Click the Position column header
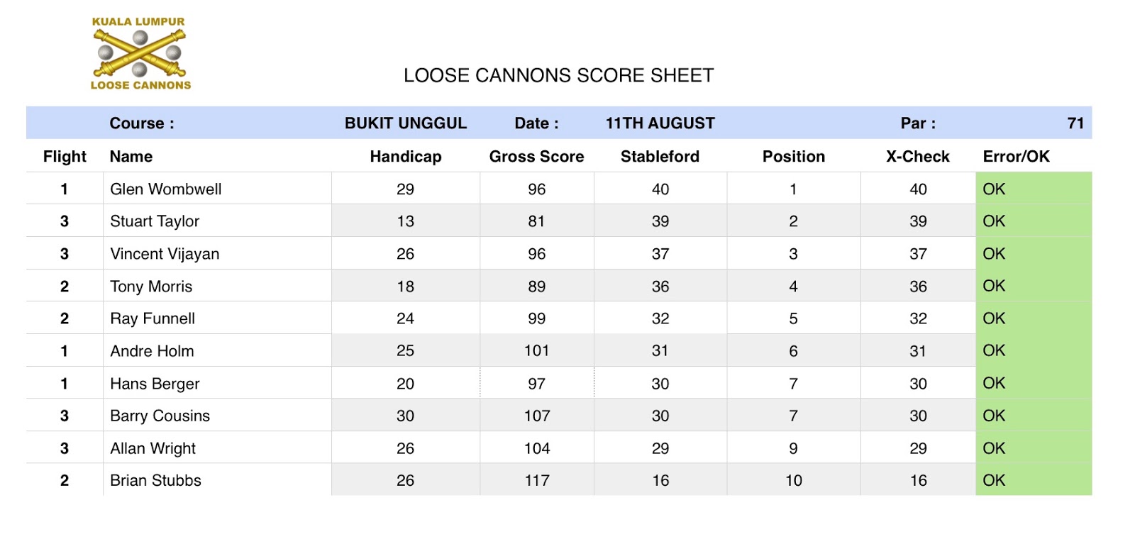Screen dimensions: 1135x544 pyautogui.click(x=793, y=157)
